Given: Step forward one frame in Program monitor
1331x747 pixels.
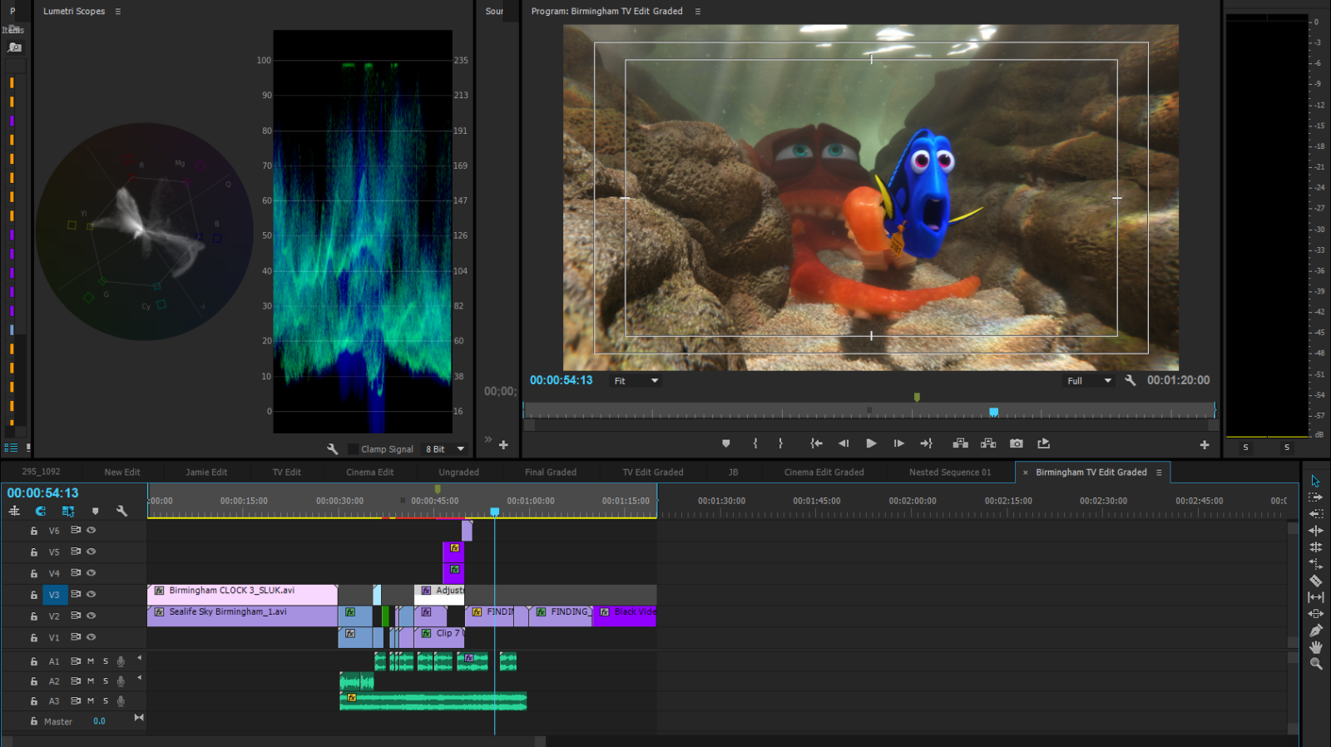Looking at the screenshot, I should 898,443.
